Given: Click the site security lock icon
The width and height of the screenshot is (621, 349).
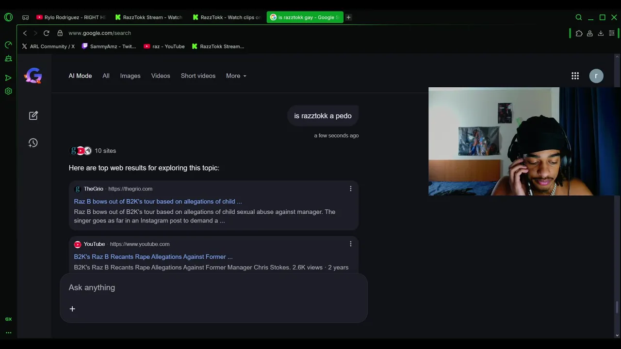Looking at the screenshot, I should [x=60, y=33].
